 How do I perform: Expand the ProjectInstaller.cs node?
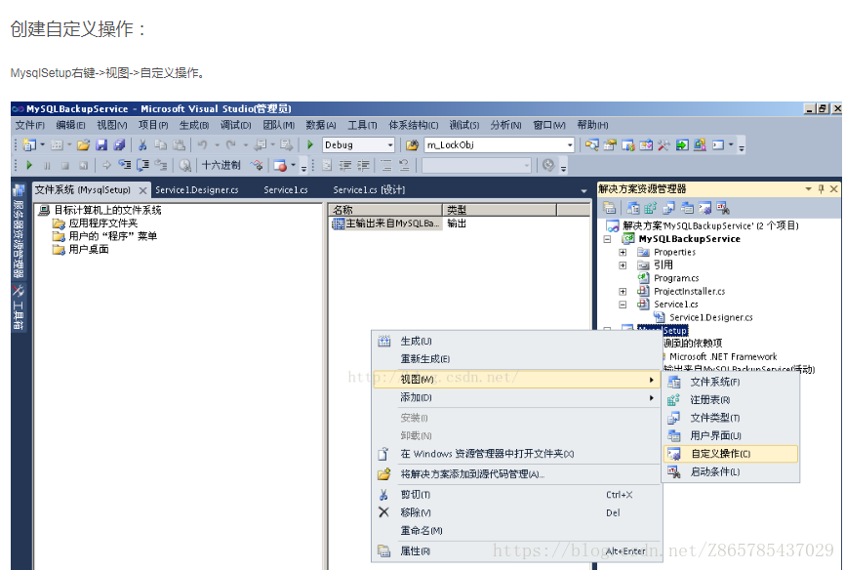pos(623,291)
